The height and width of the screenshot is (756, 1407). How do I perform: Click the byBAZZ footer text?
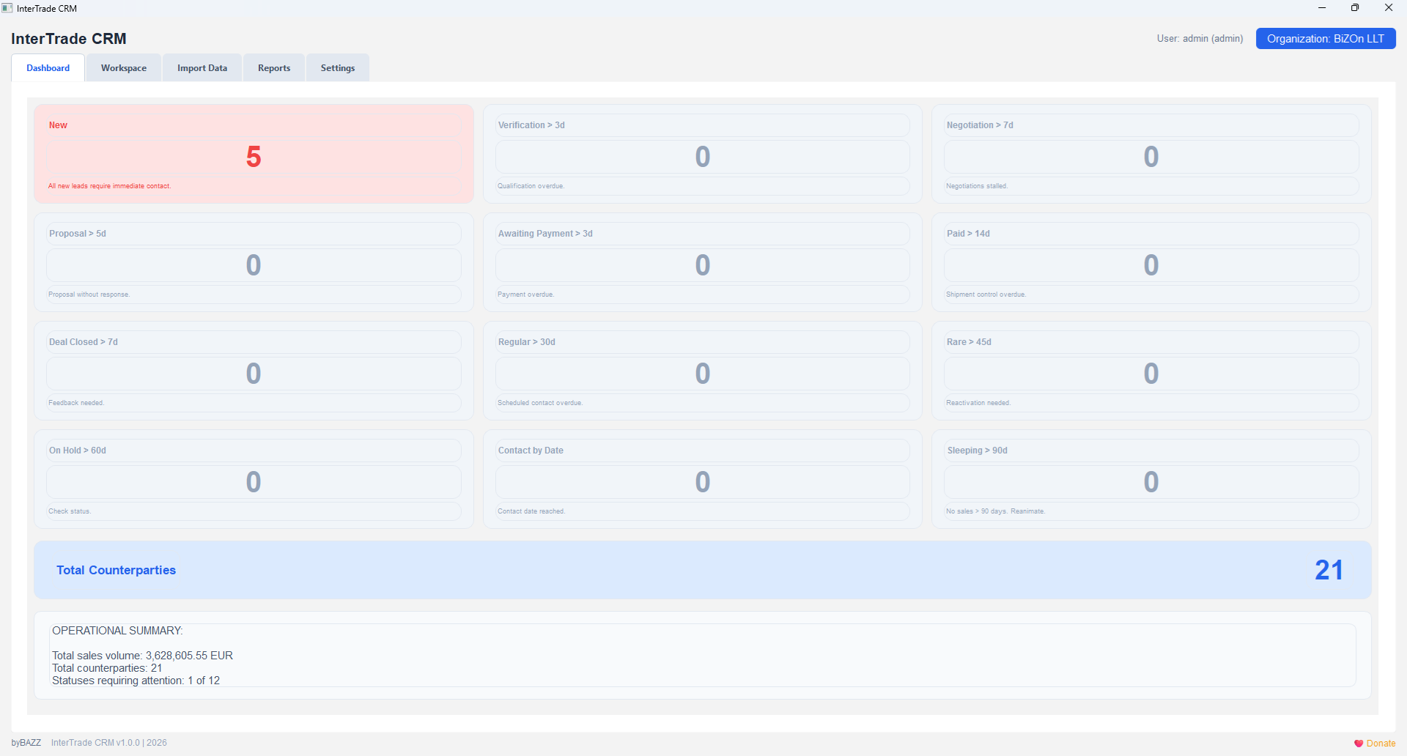tap(26, 743)
